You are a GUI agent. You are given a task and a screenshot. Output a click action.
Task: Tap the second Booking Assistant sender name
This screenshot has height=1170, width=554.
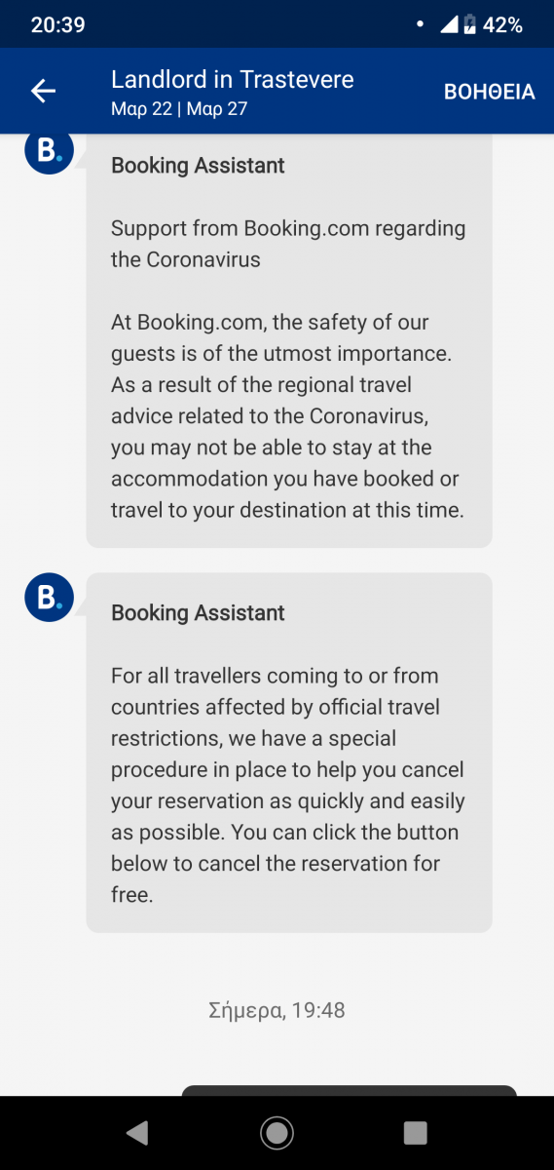click(x=198, y=613)
